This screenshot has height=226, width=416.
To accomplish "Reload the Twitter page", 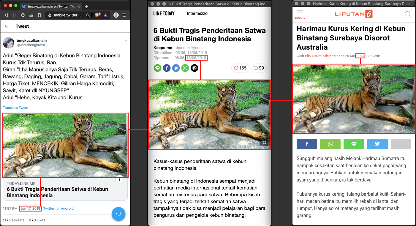I will pyautogui.click(x=23, y=15).
